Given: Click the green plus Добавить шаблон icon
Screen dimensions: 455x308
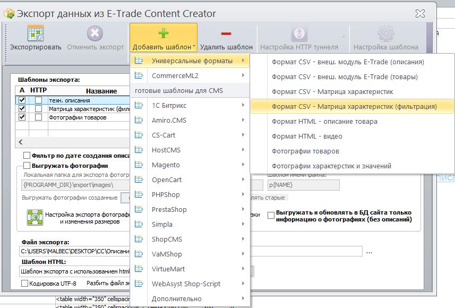Looking at the screenshot, I should (164, 33).
